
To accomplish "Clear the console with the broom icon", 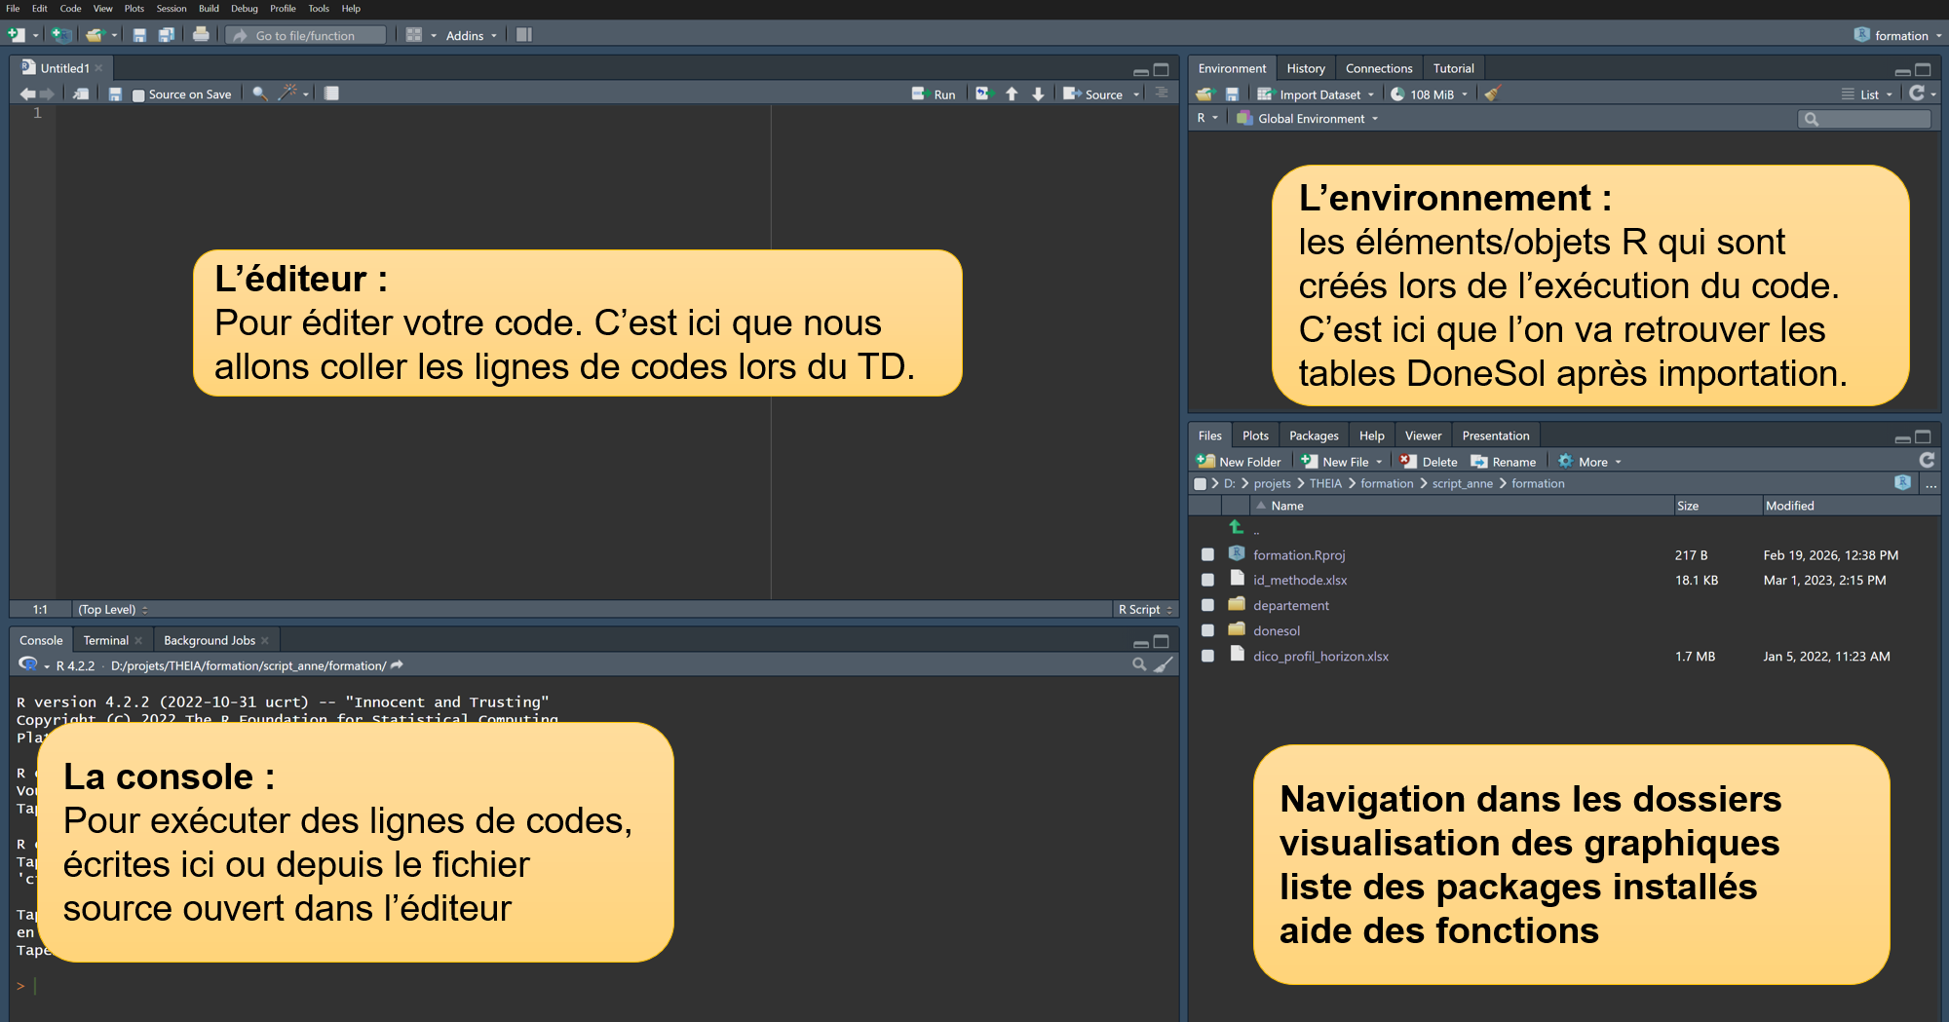I will coord(1164,664).
